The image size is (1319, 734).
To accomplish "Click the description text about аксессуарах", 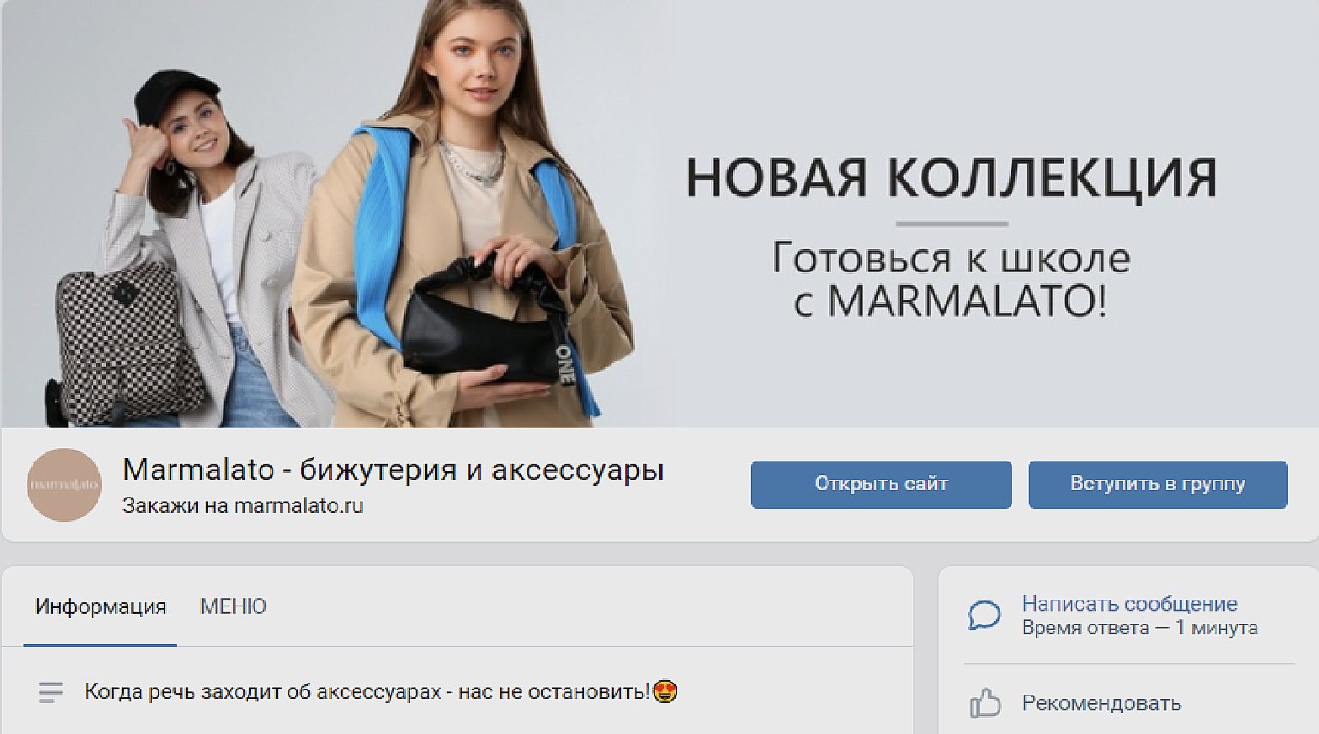I will pyautogui.click(x=367, y=691).
